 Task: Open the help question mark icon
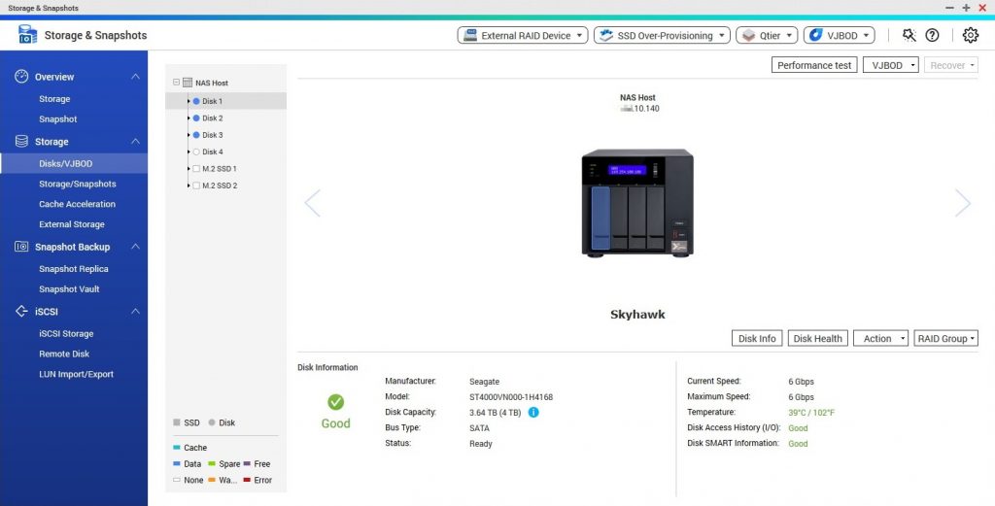click(x=932, y=36)
